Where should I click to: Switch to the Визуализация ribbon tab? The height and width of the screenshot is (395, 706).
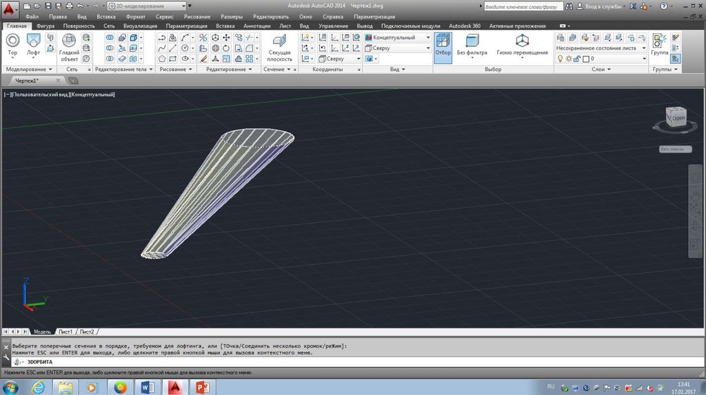141,25
